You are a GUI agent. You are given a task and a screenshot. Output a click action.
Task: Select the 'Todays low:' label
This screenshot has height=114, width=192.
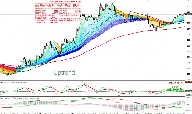pyautogui.click(x=40, y=12)
